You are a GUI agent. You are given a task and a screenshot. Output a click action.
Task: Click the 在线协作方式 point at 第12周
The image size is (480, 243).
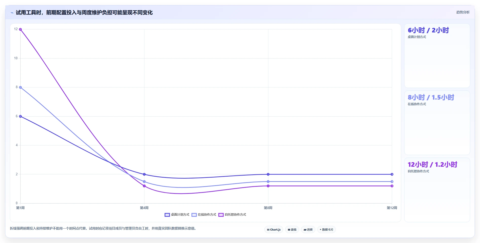[x=392, y=182]
